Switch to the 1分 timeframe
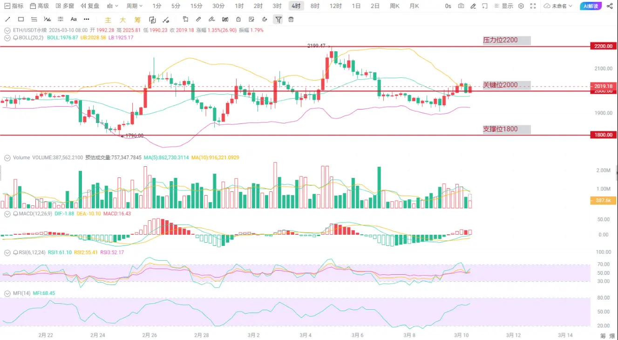Image resolution: width=618 pixels, height=340 pixels. (x=157, y=6)
